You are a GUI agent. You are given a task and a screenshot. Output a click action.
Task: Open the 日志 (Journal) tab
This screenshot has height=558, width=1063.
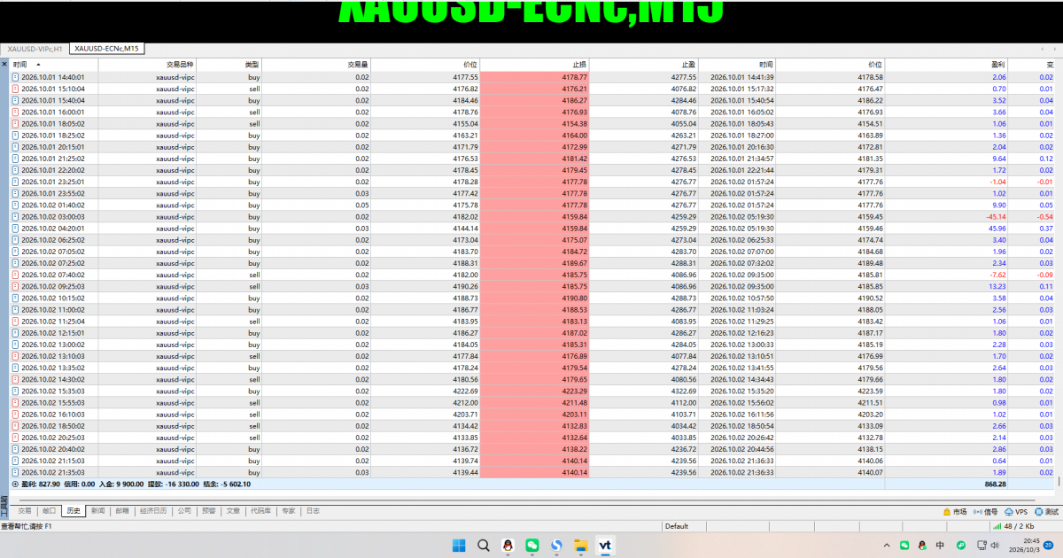[x=313, y=511]
